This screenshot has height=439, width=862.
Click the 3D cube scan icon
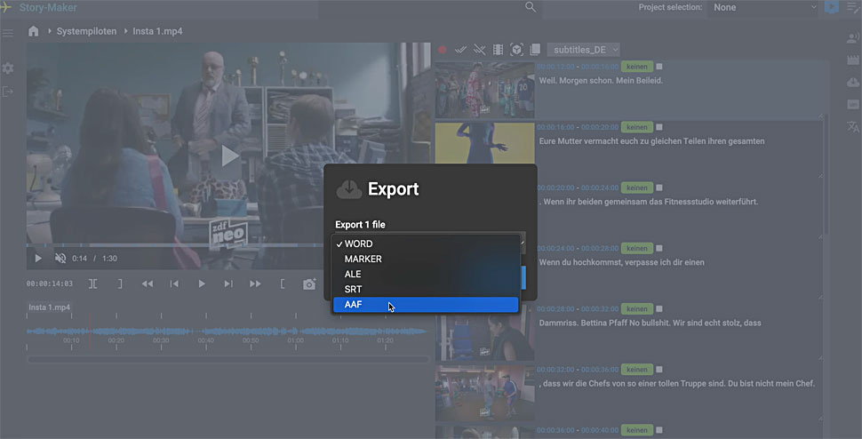pyautogui.click(x=516, y=50)
